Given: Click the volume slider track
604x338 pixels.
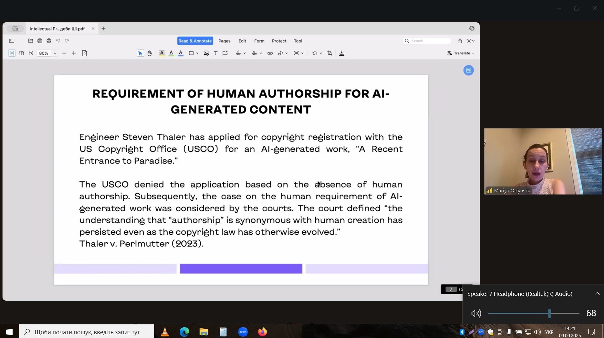Looking at the screenshot, I should coord(519,313).
